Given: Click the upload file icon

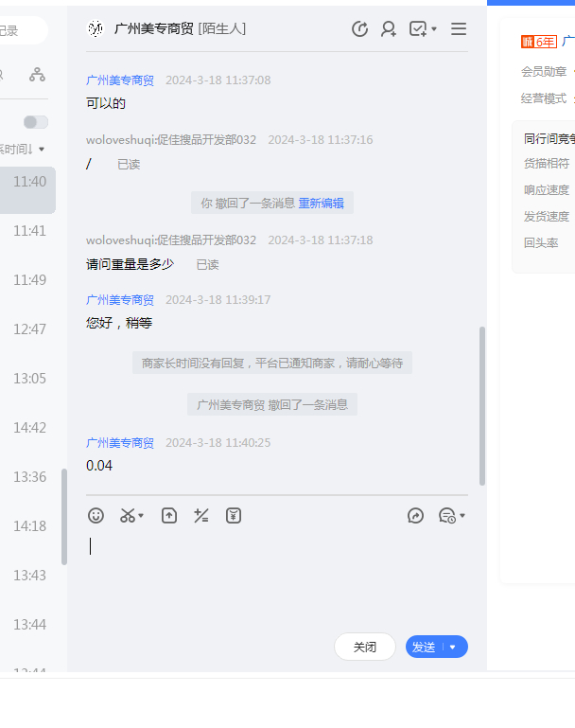Looking at the screenshot, I should (169, 515).
